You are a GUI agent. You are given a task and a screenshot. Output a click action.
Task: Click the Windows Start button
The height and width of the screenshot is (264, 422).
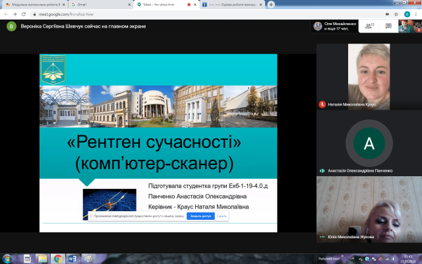[7, 258]
